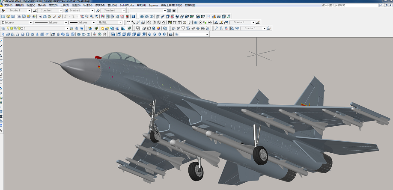
Task: Expand the text style Standard dropdown
Action: click(x=29, y=10)
